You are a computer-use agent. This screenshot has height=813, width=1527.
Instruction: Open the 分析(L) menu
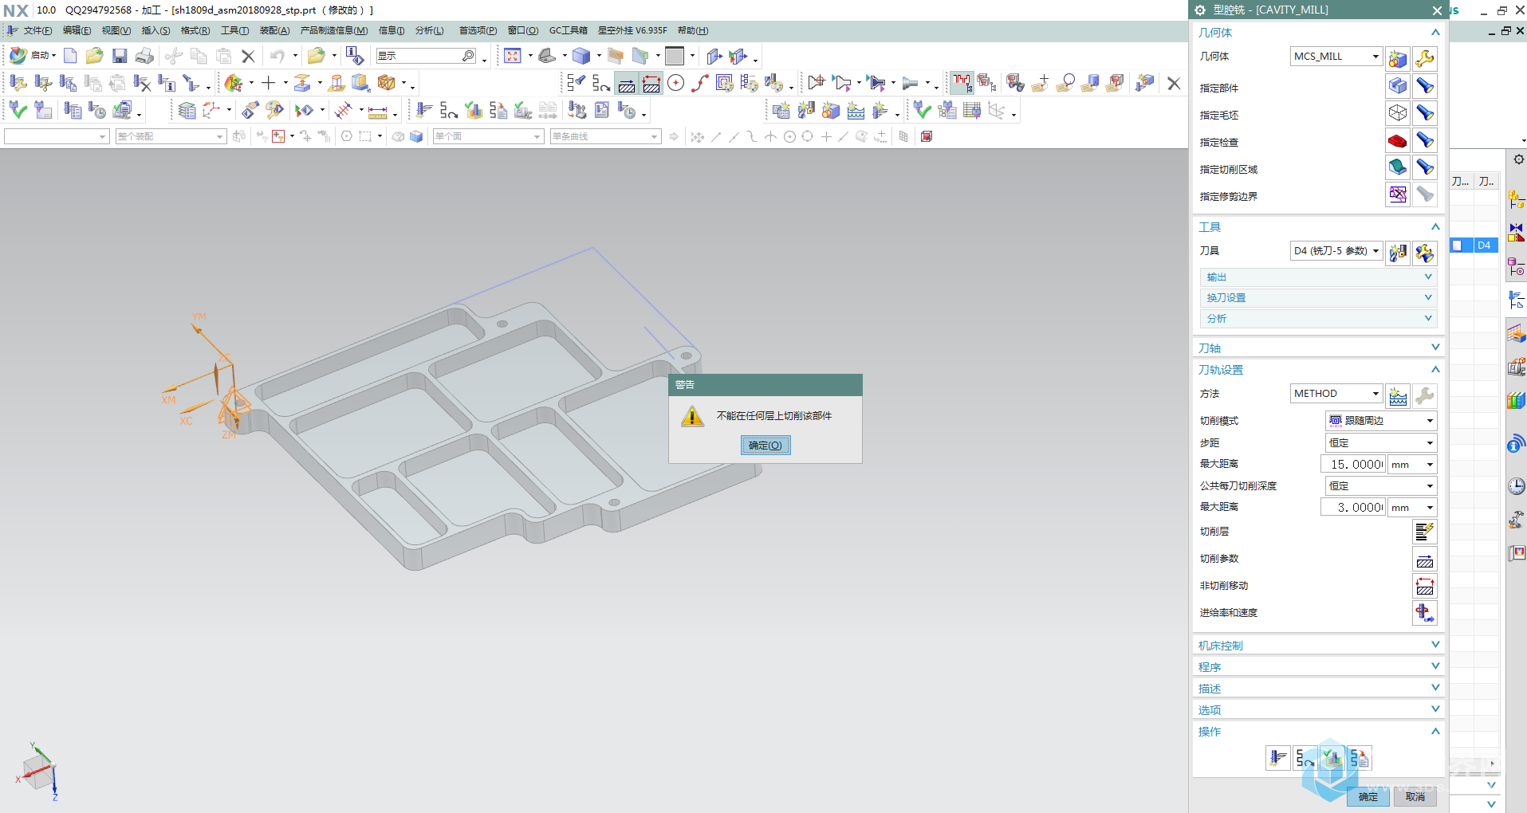(429, 30)
